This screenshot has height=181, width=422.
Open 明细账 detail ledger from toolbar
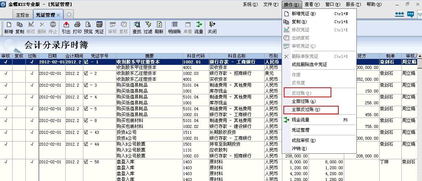174,28
